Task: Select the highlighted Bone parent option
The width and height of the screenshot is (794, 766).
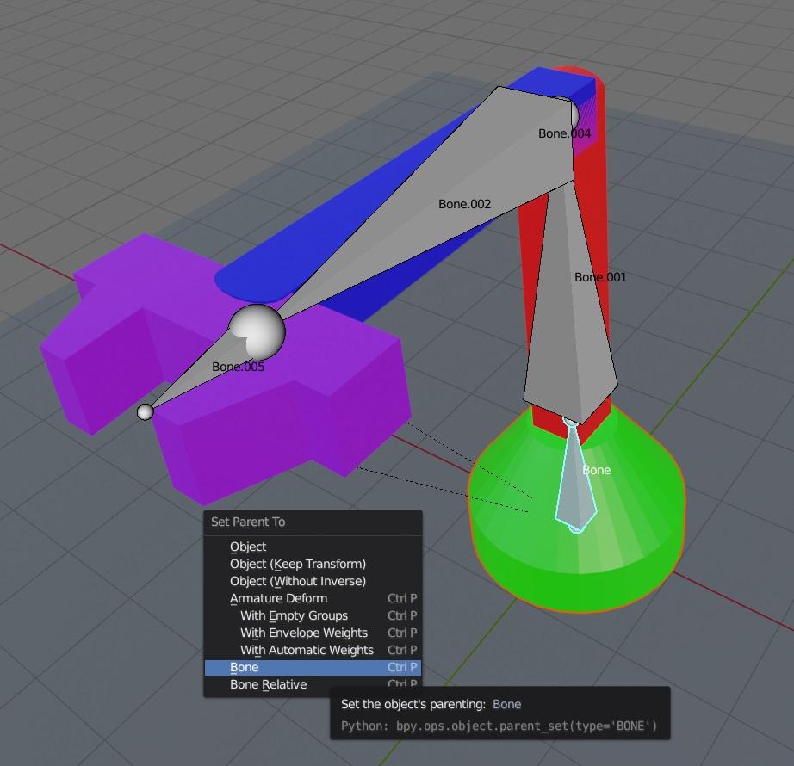Action: 313,667
